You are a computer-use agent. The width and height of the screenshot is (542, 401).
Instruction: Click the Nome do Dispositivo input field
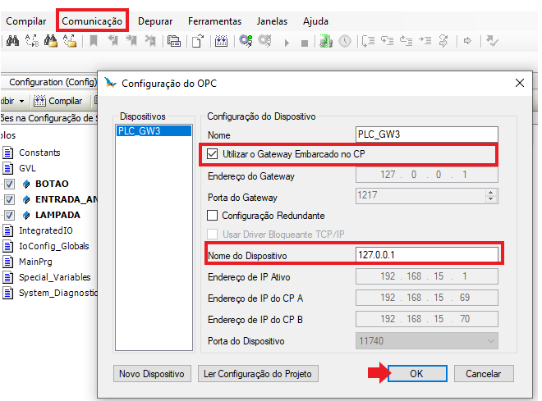pos(426,255)
